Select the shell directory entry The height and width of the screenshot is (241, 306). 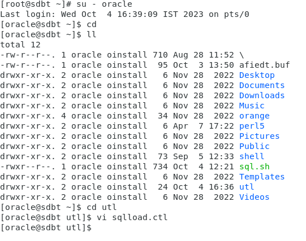(252, 156)
